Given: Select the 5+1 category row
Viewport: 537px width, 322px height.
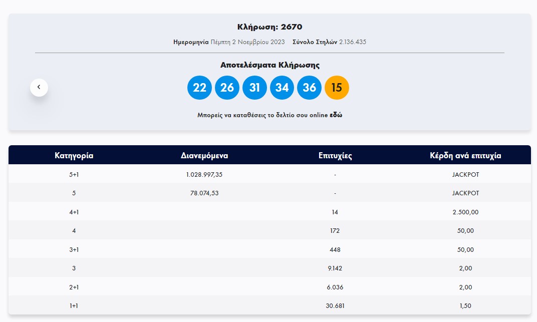Looking at the screenshot, I should point(74,174).
